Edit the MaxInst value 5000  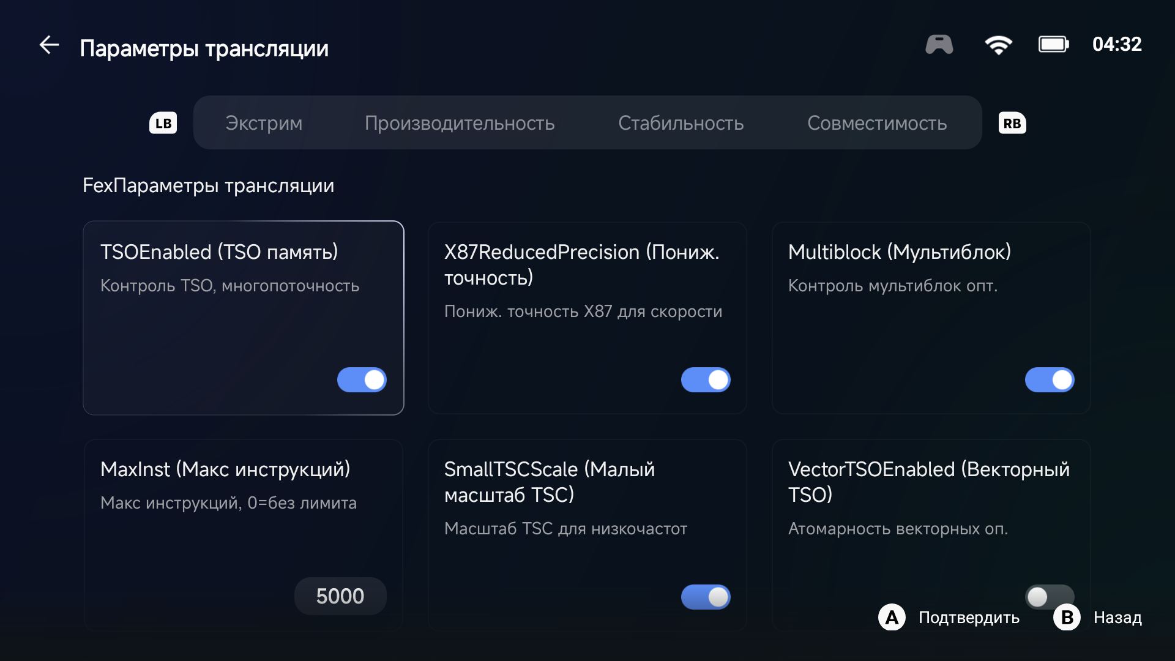[340, 596]
